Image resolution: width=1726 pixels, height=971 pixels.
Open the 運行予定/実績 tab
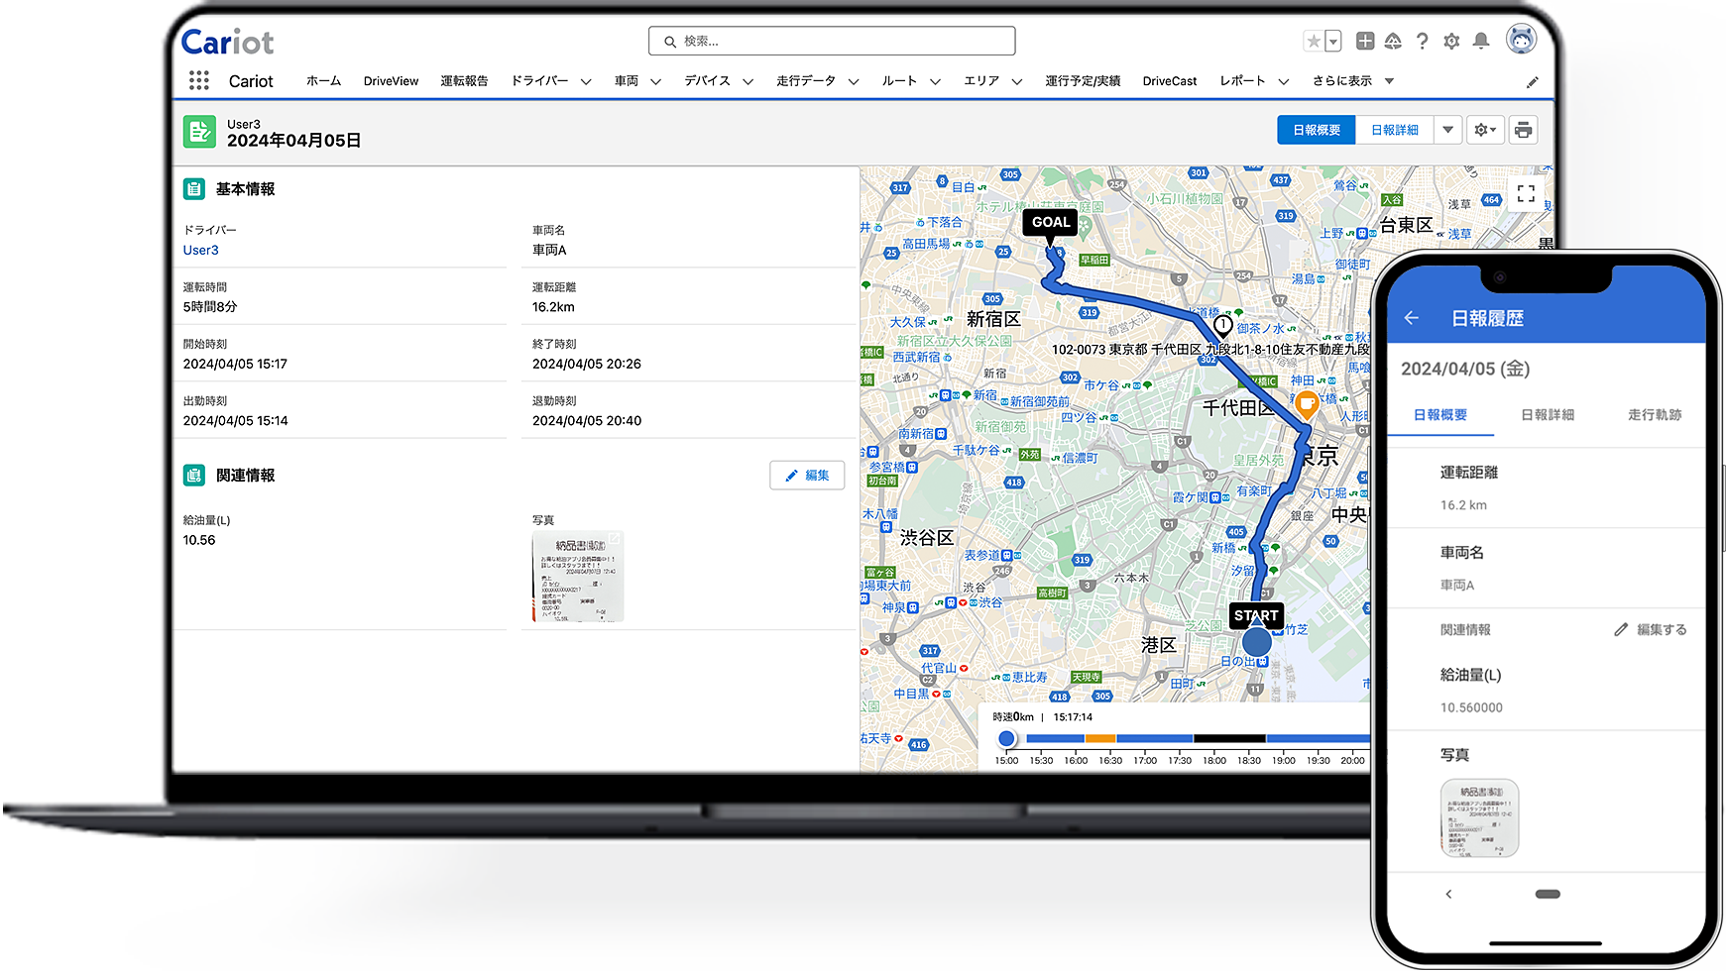tap(1083, 81)
